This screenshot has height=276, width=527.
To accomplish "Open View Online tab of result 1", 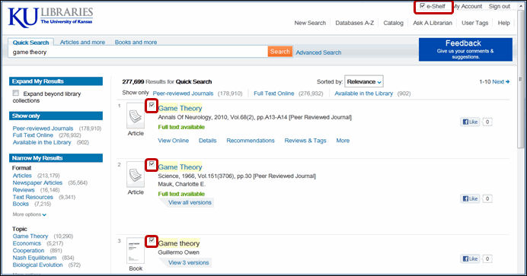I will 174,141.
